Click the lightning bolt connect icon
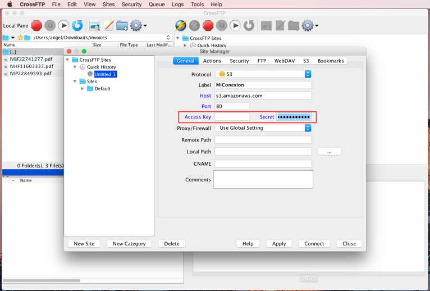 click(181, 25)
